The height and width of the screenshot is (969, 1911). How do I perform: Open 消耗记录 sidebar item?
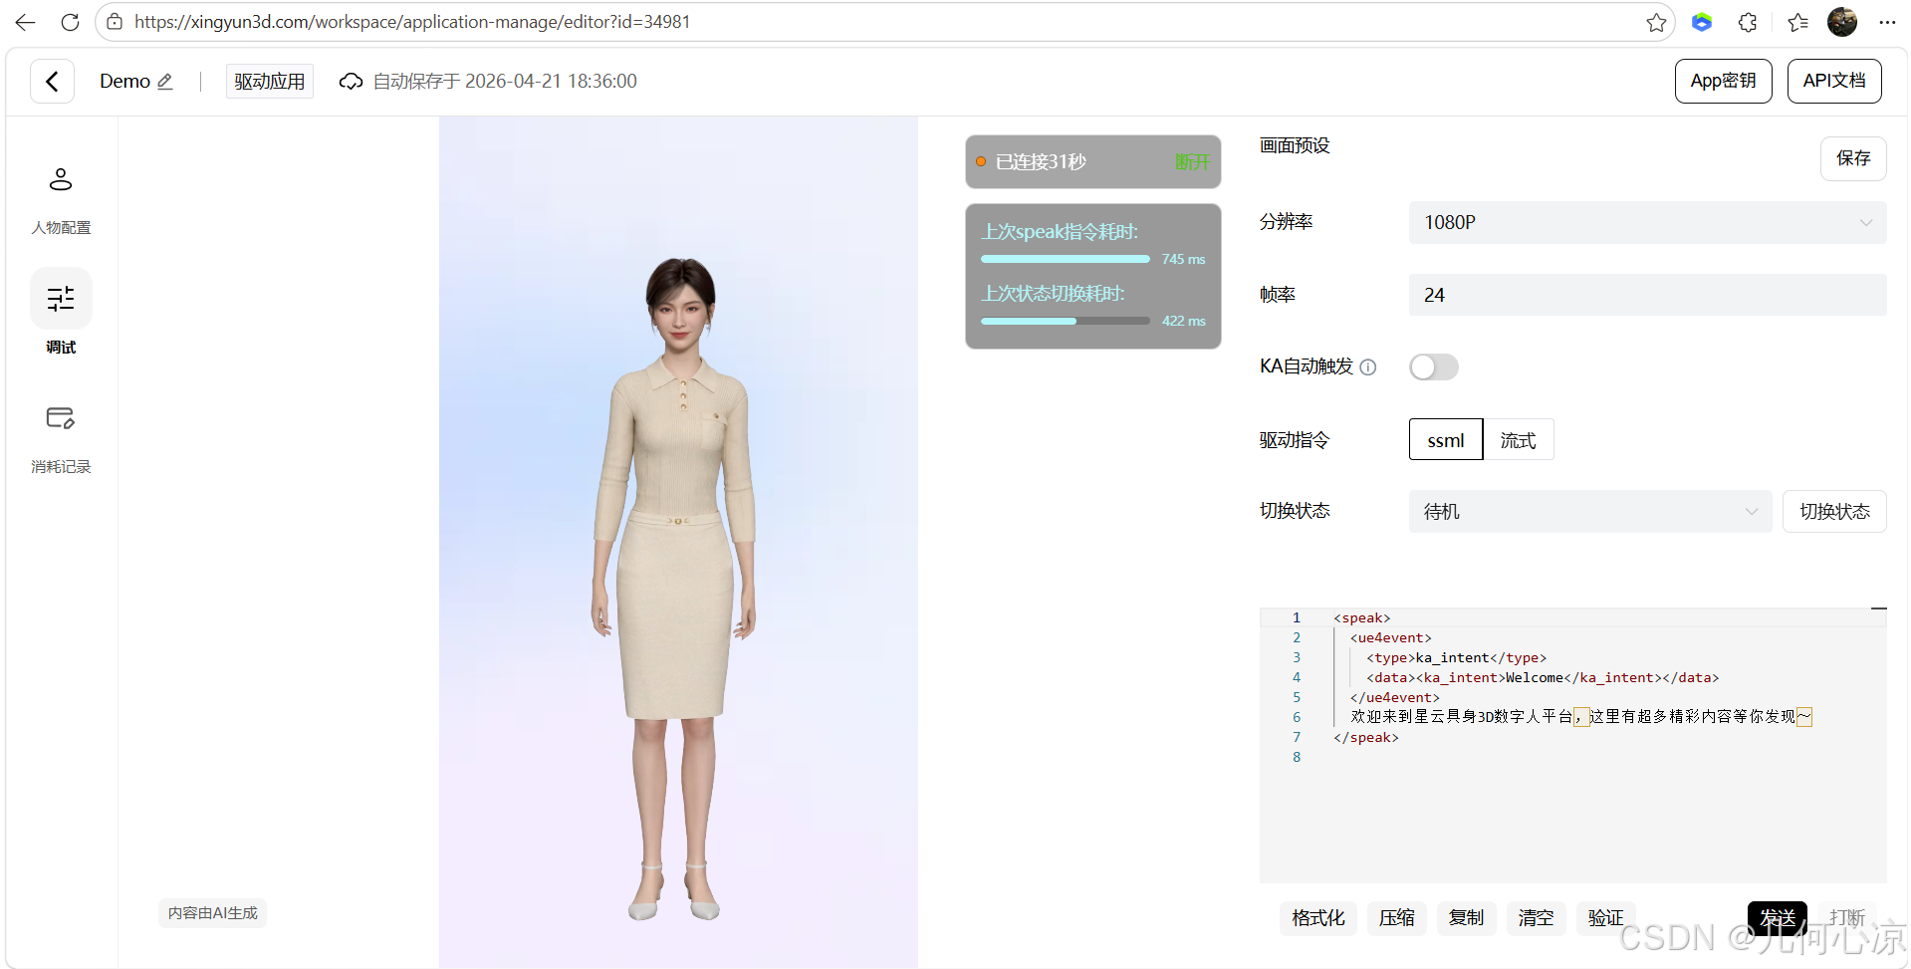[x=61, y=438]
